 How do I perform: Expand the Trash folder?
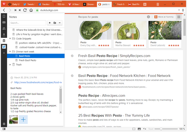(x=10, y=64)
